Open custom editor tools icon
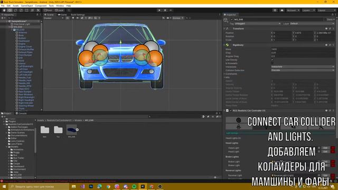Image resolution: width=338 pixels, height=190 pixels. pyautogui.click(x=38, y=10)
